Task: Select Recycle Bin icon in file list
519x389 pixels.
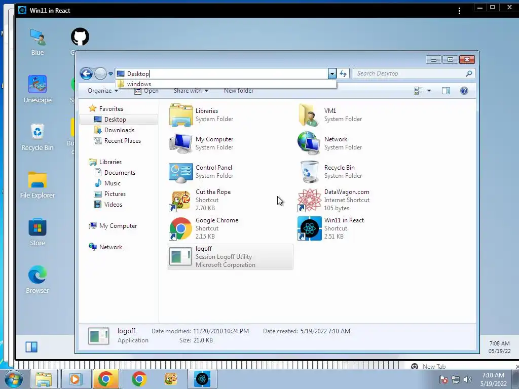Action: (309, 172)
